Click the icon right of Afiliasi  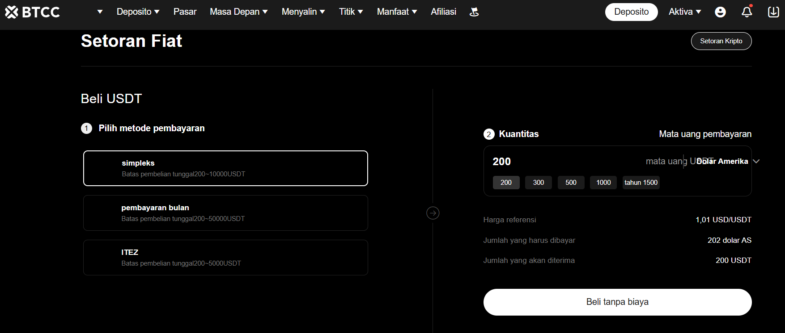click(x=474, y=12)
